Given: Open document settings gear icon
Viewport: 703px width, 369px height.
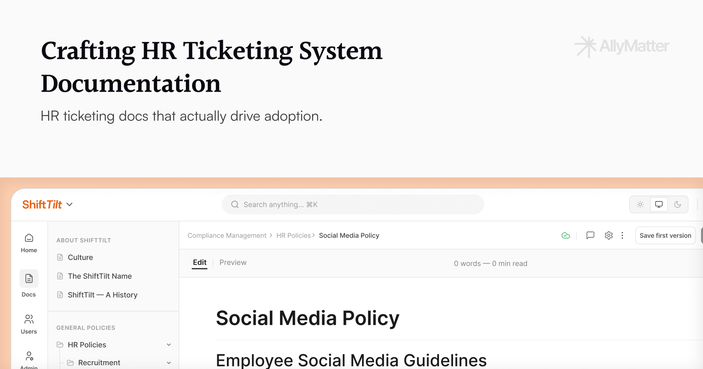Looking at the screenshot, I should pyautogui.click(x=608, y=235).
